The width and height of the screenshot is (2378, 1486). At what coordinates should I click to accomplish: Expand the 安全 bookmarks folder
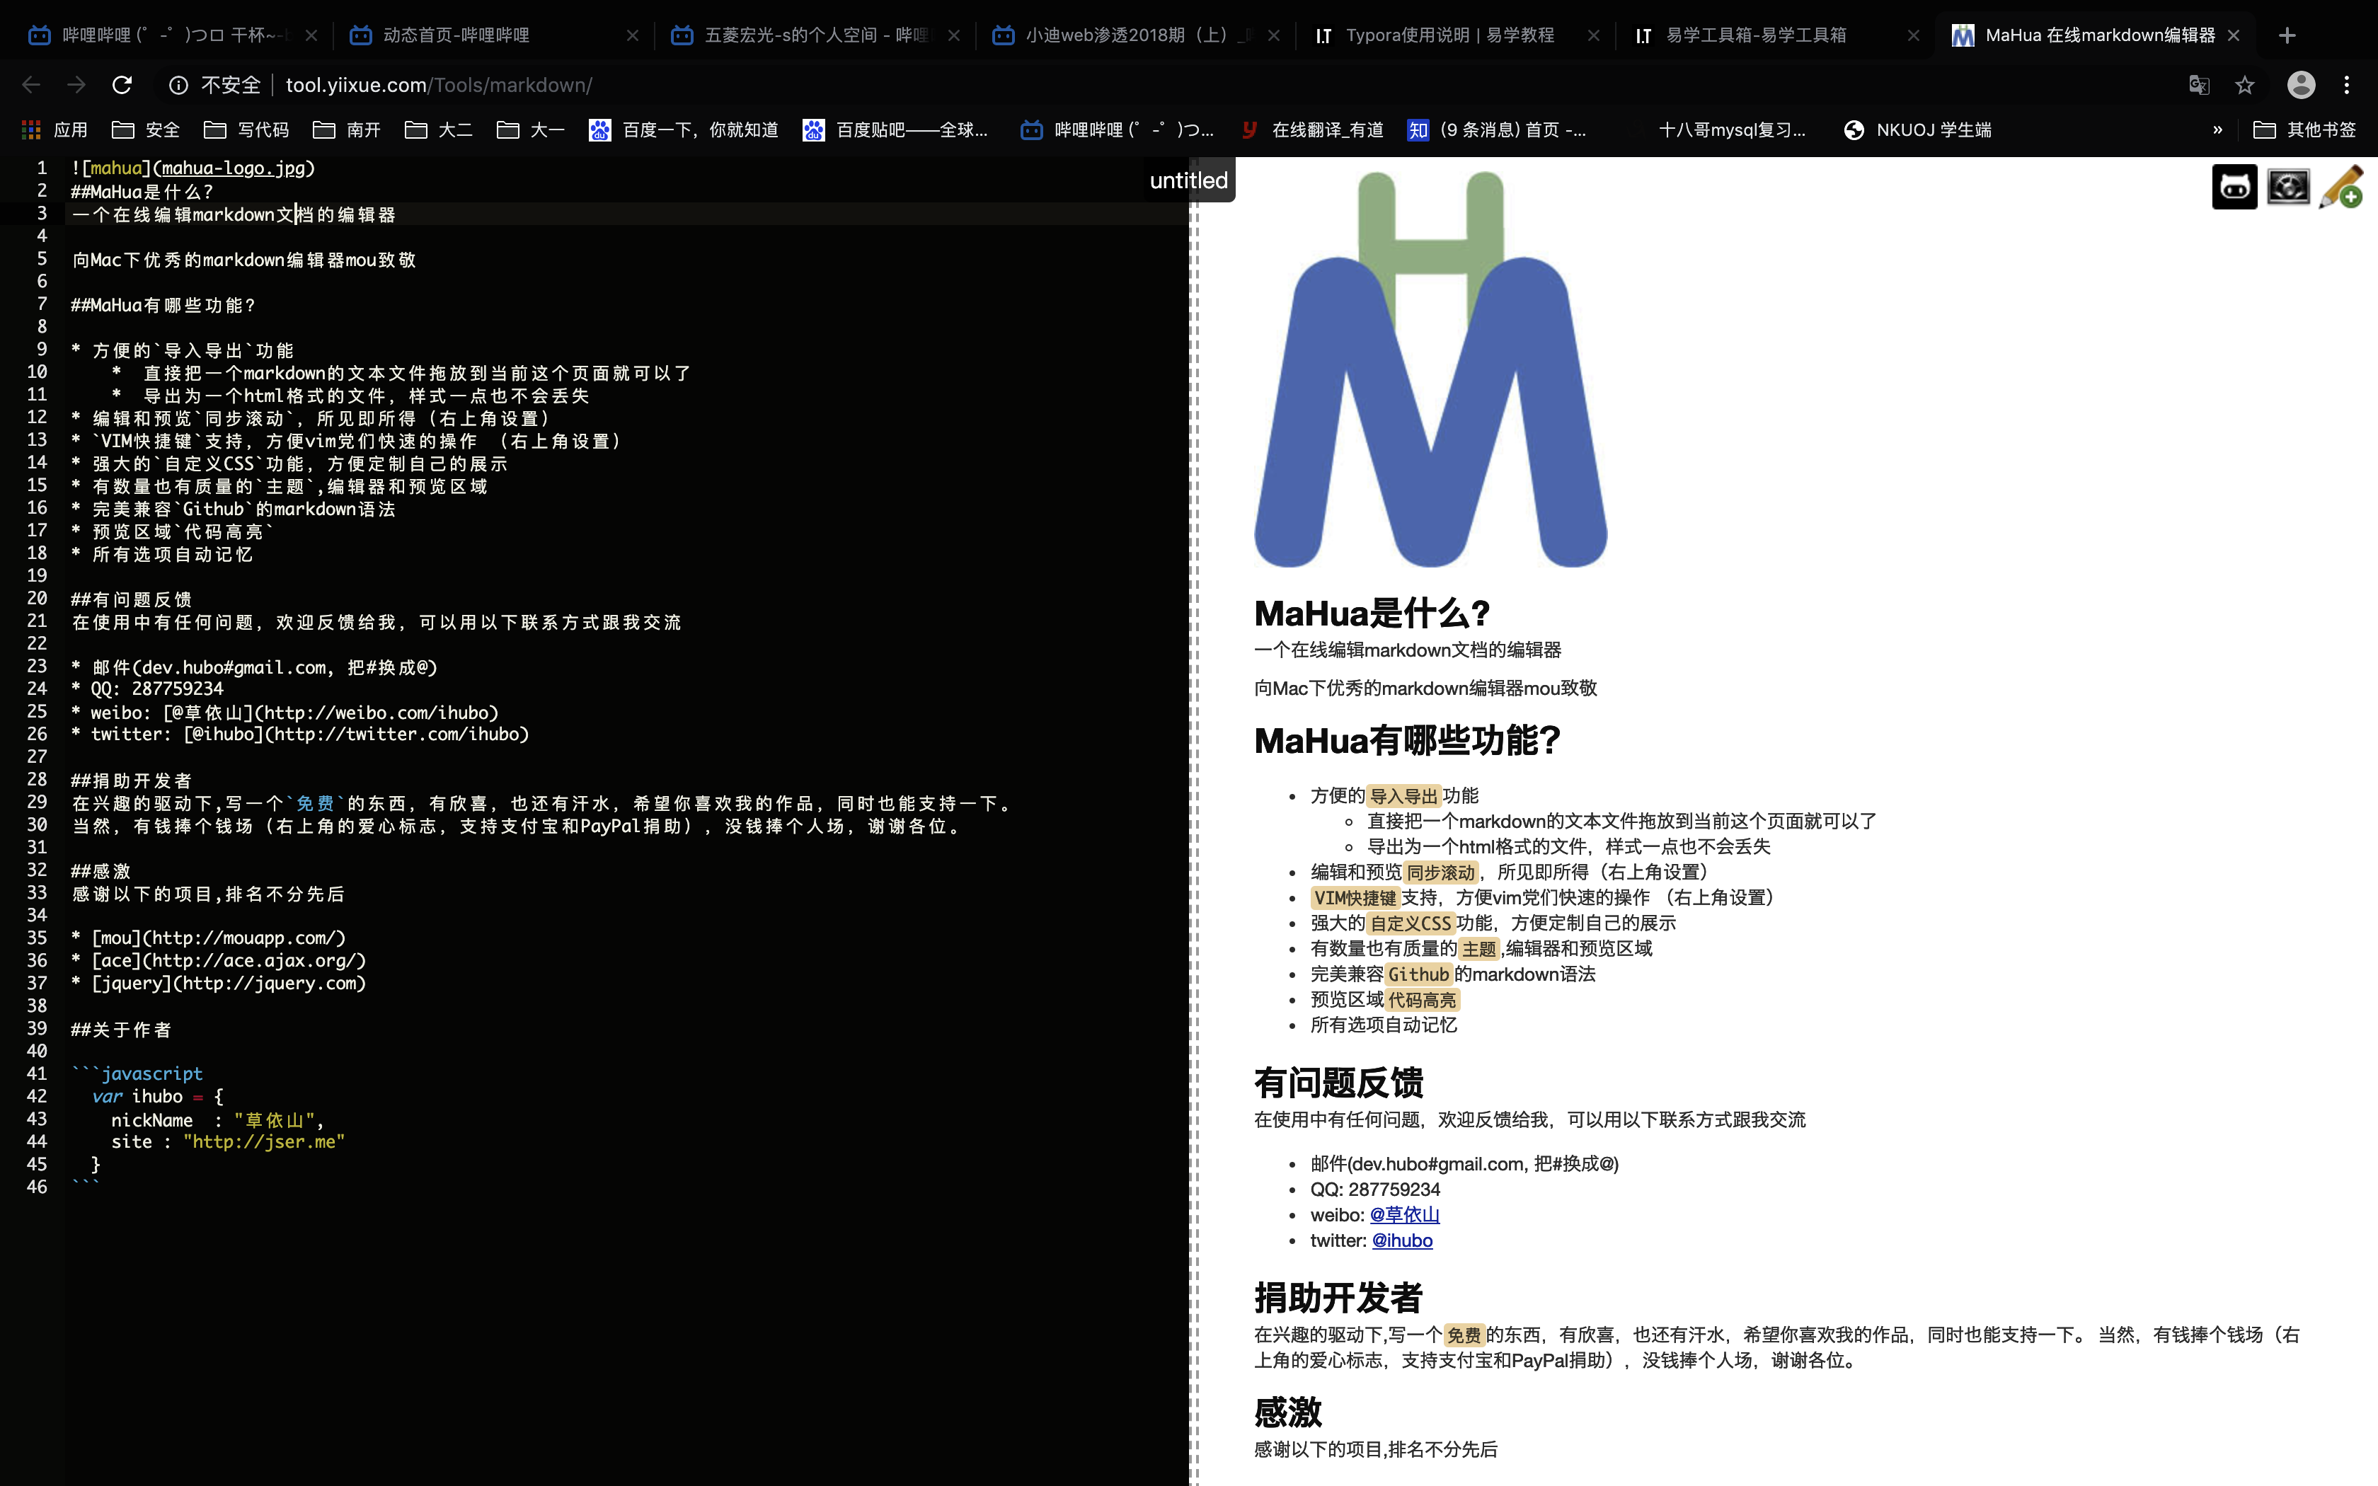pos(145,129)
